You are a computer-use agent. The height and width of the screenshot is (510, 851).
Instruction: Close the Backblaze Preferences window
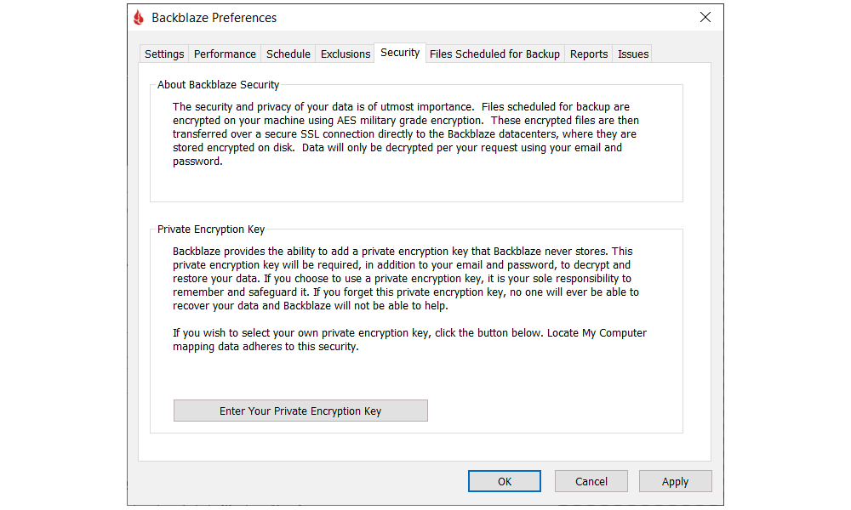point(705,17)
